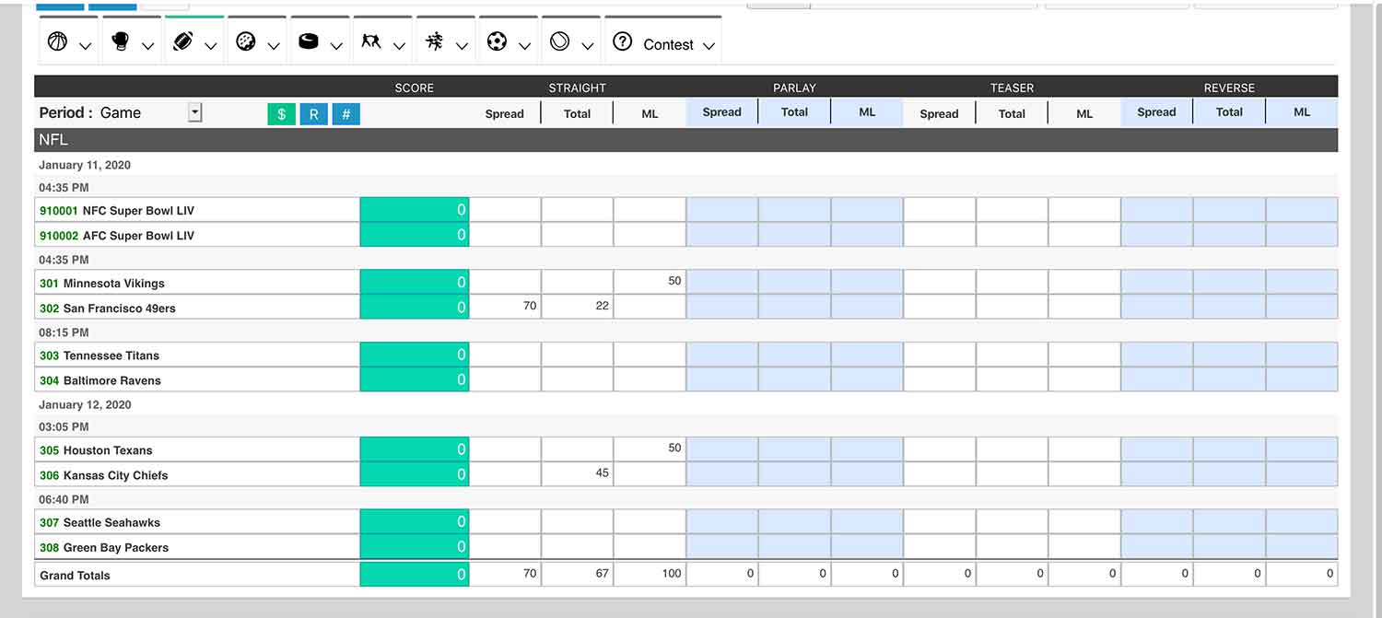1382x618 pixels.
Task: Toggle the blue hash button
Action: click(346, 114)
